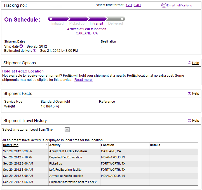
Task: Click the In transit progress stage
Action: [96, 24]
